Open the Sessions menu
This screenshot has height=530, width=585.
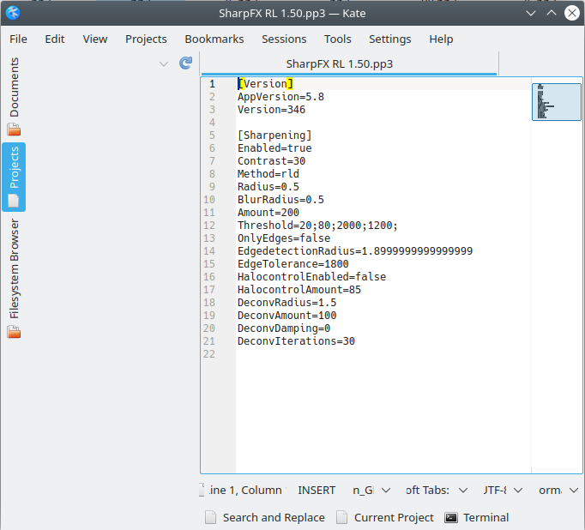click(x=284, y=39)
